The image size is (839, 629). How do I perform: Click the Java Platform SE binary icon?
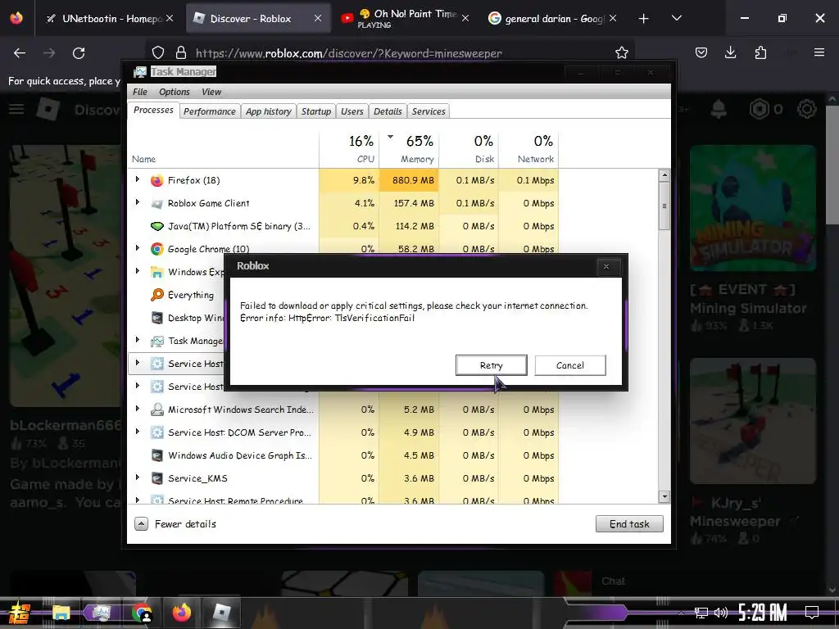click(x=156, y=226)
